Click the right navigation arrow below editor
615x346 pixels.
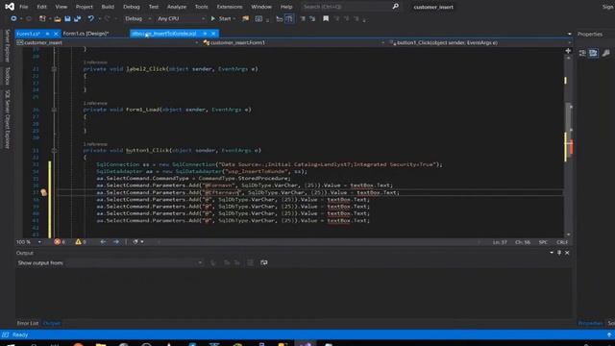[116, 241]
